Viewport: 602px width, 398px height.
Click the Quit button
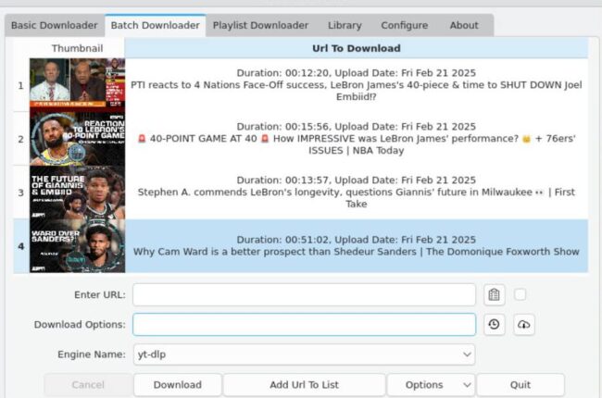pos(520,385)
